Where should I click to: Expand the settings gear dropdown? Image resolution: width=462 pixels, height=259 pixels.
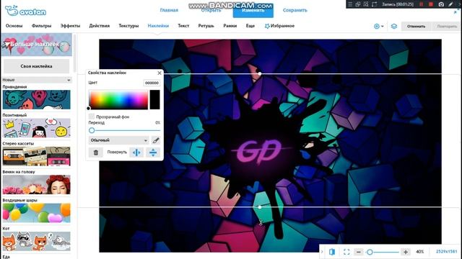(378, 26)
